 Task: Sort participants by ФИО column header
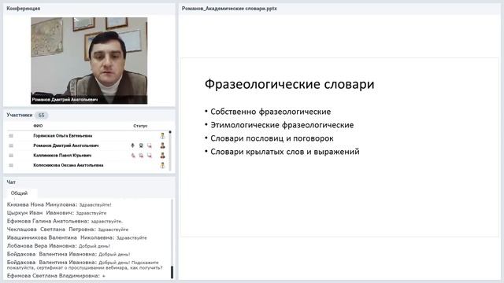point(38,126)
